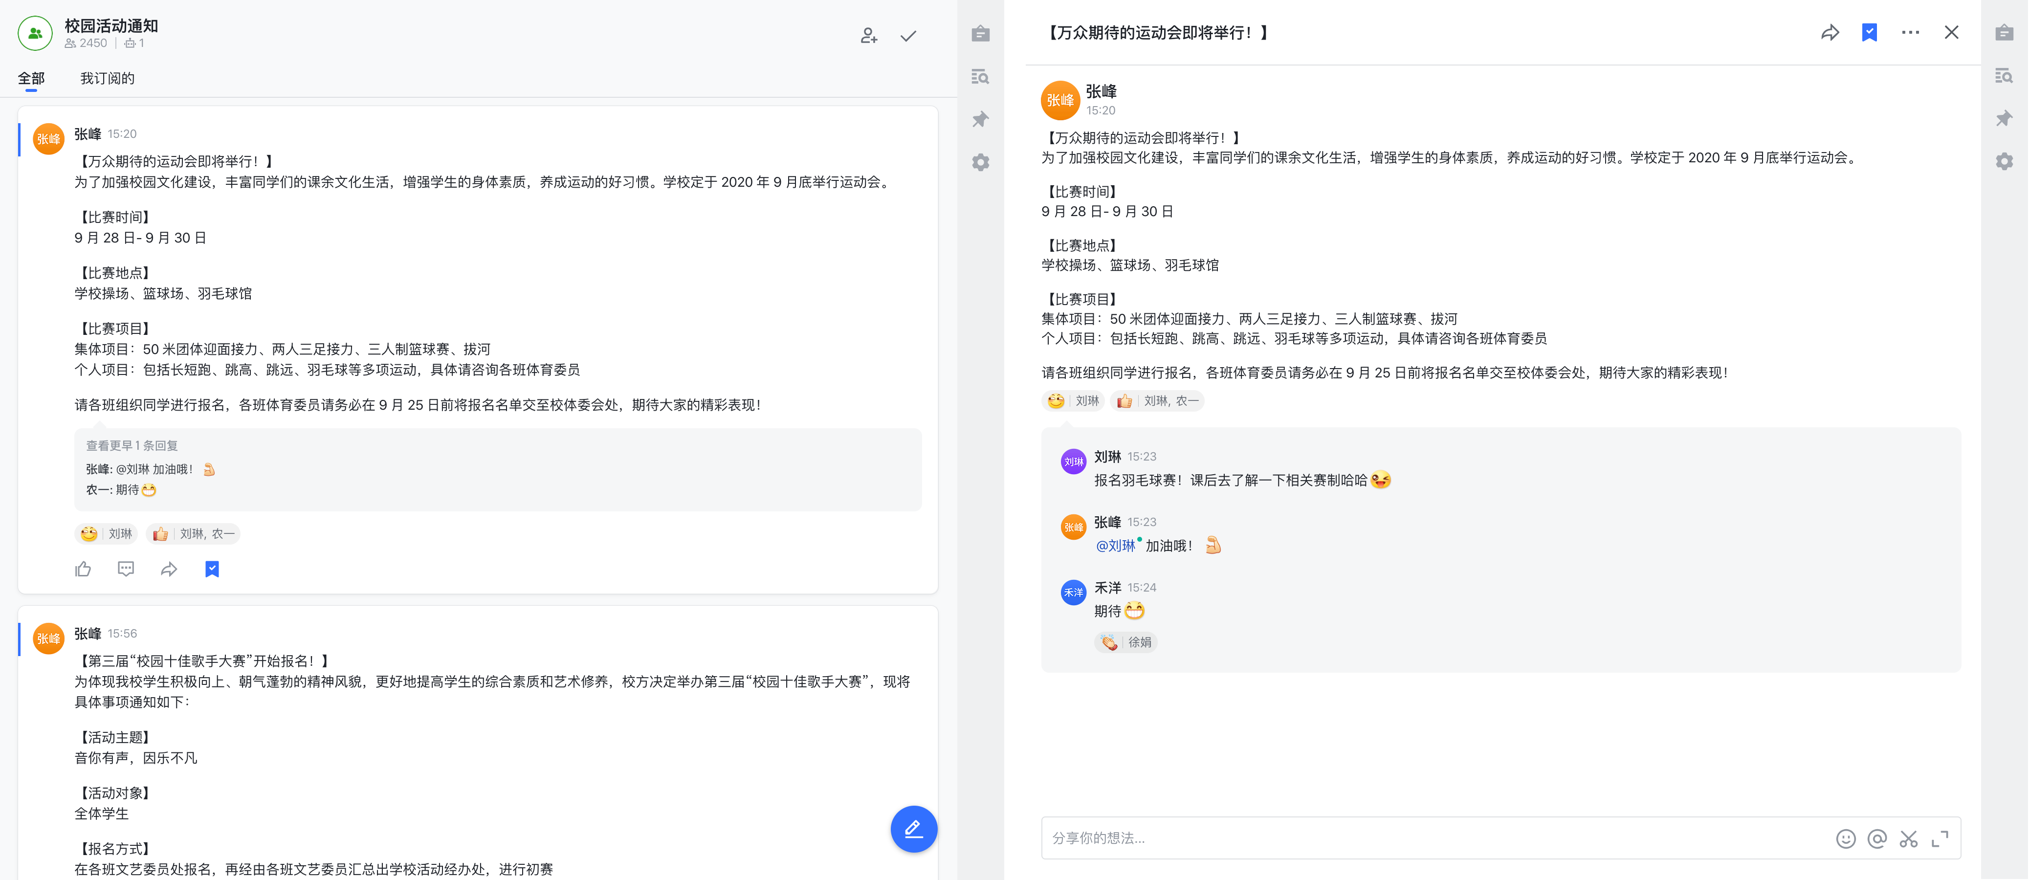Open pinned posts in middle sidebar

click(x=981, y=119)
